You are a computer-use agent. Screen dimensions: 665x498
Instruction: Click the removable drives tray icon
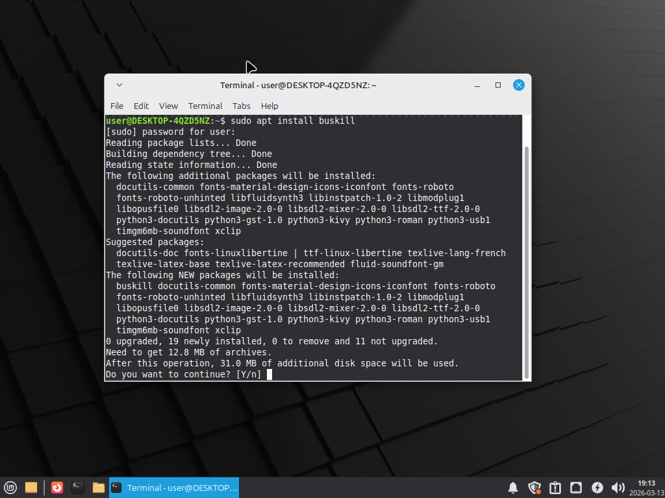click(576, 488)
